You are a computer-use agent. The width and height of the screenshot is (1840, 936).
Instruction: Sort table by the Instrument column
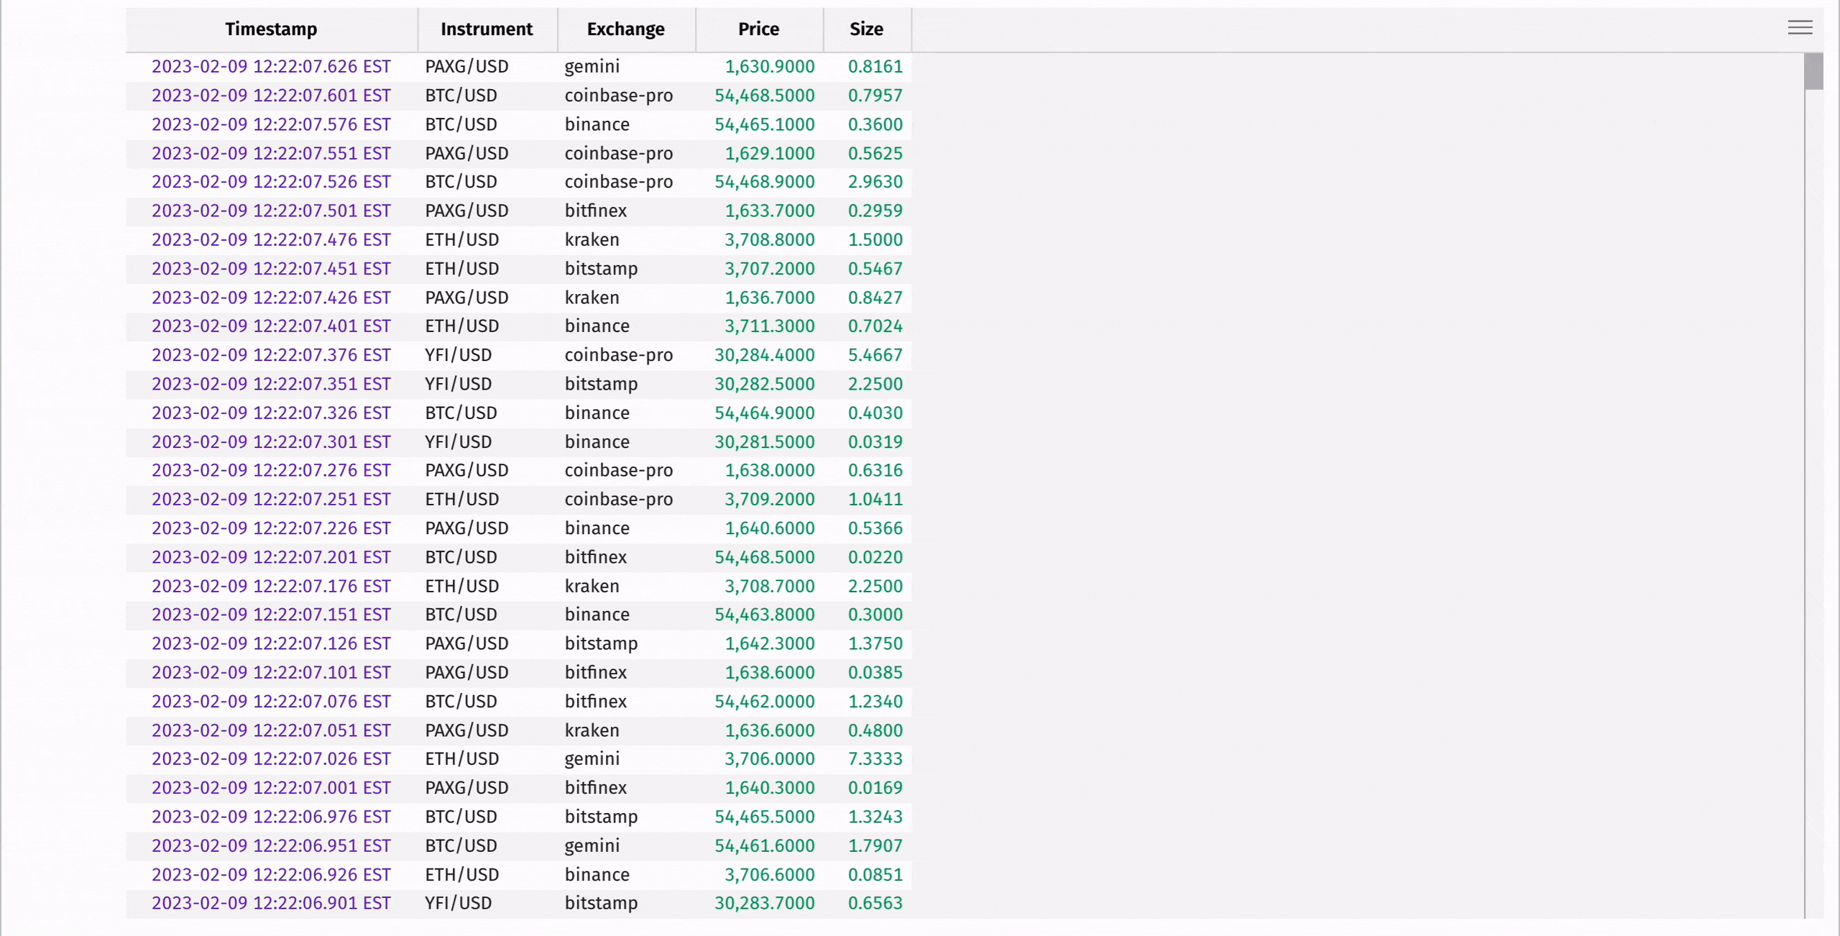click(x=487, y=29)
